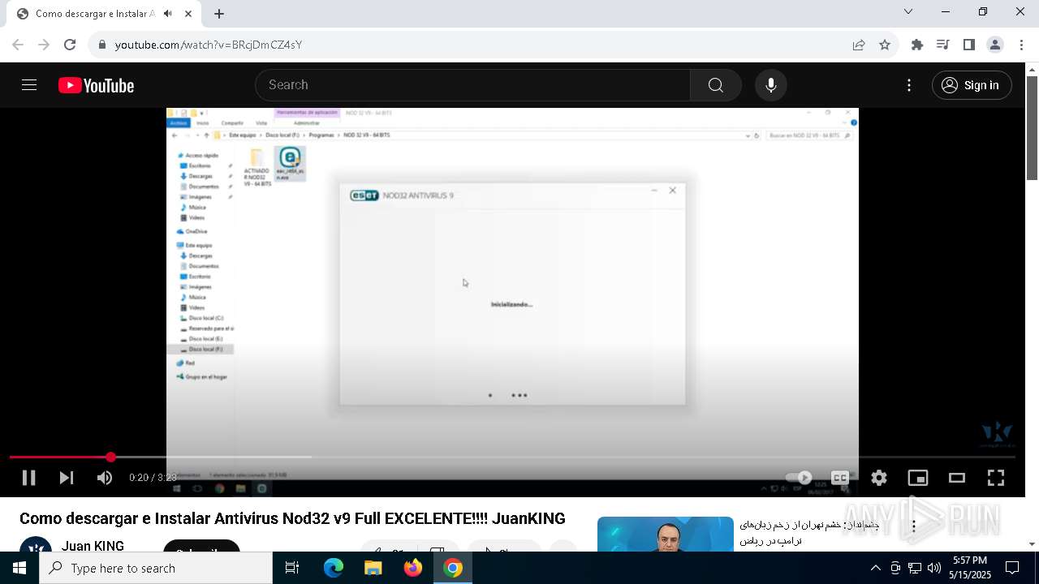Toggle the Chrome side panel
1039x584 pixels.
[x=969, y=45]
